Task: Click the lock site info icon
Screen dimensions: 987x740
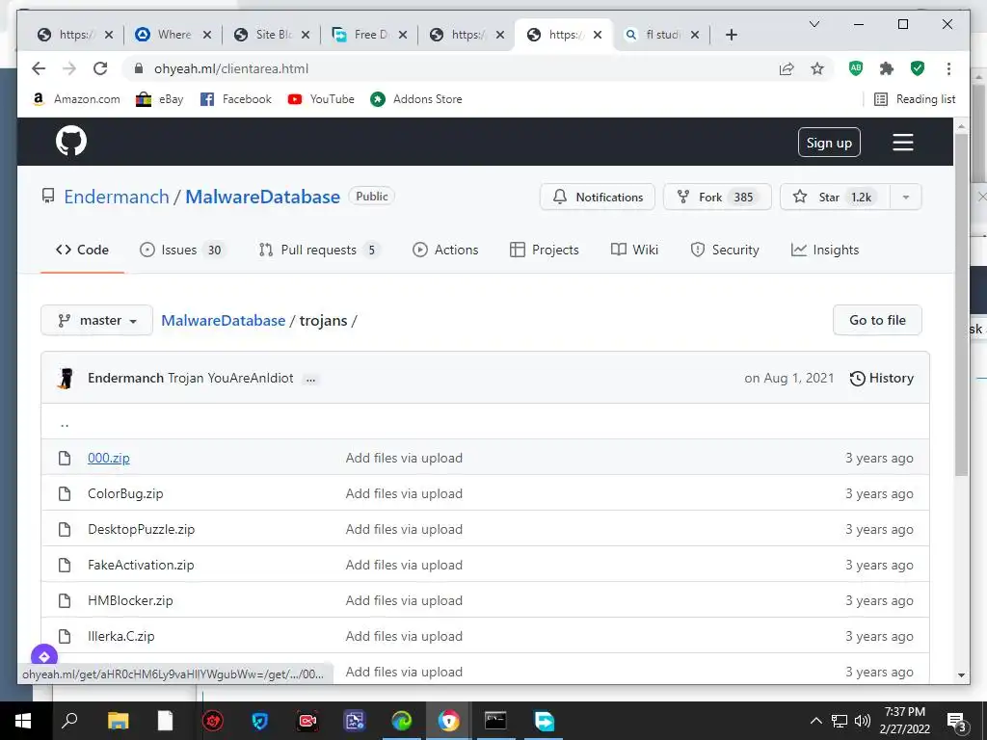Action: [x=139, y=68]
